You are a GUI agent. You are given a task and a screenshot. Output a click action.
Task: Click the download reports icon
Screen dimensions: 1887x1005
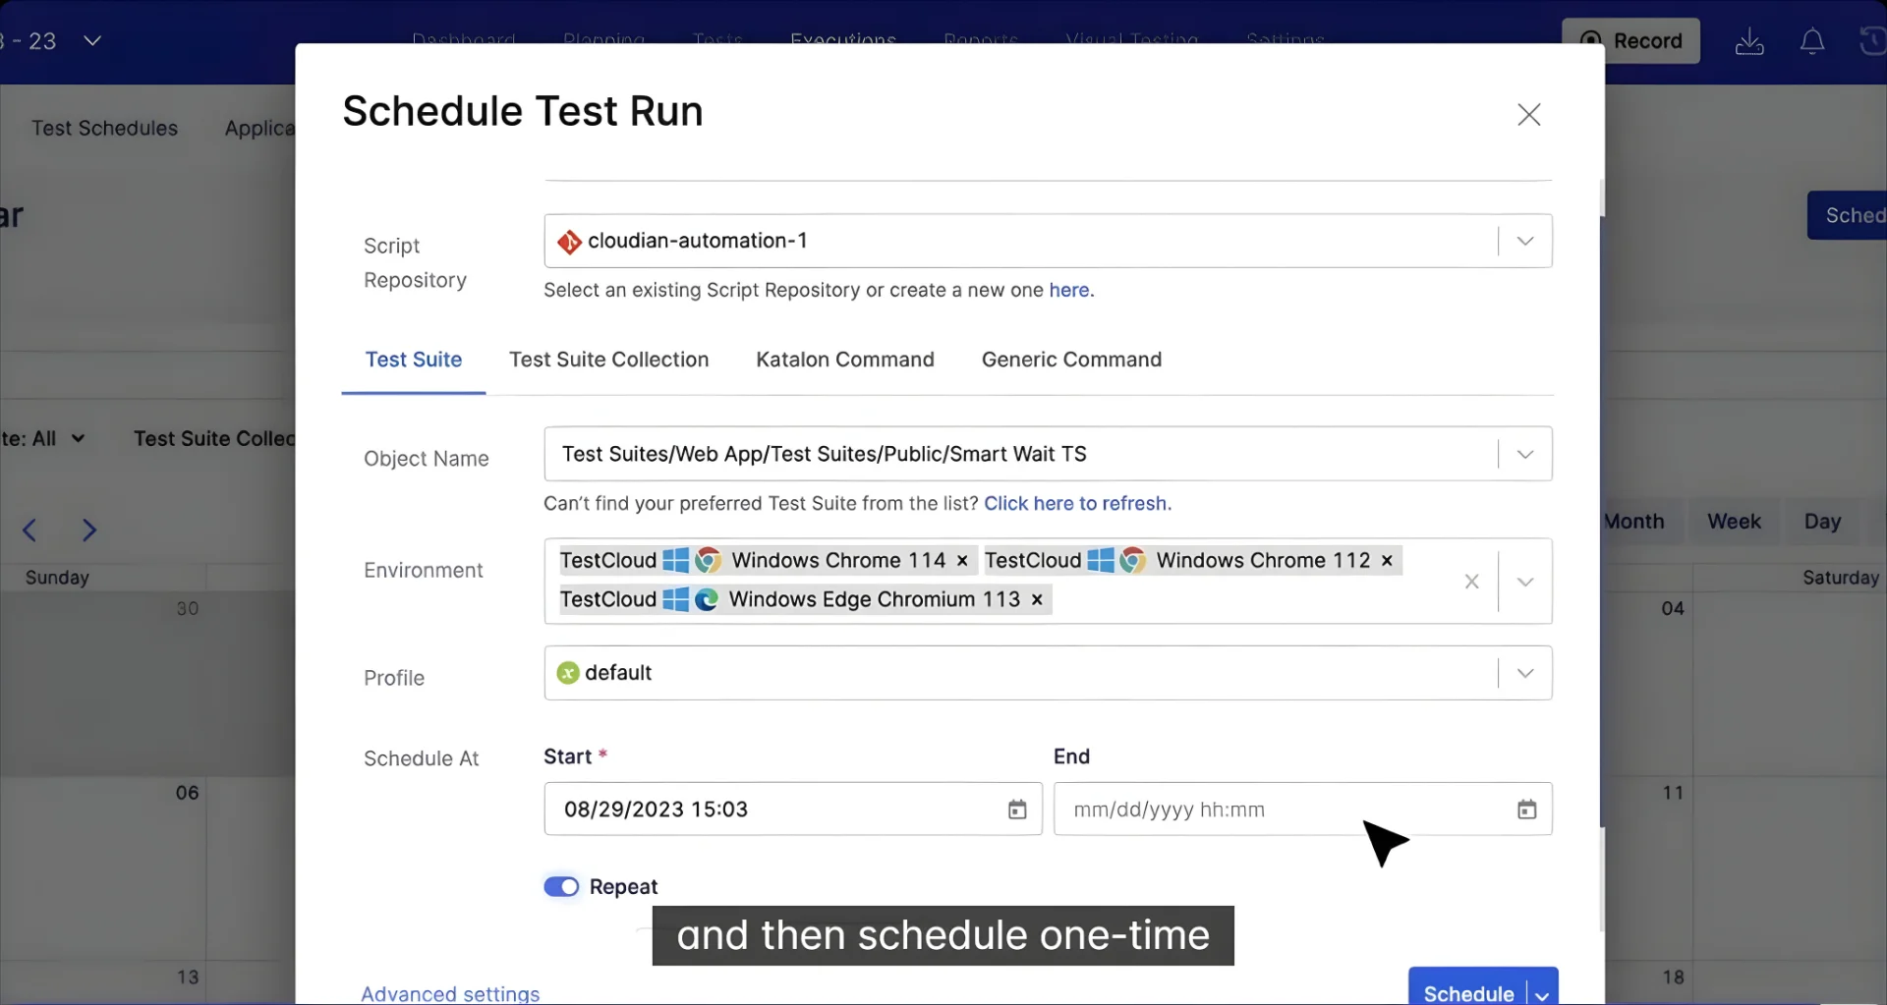pos(1749,41)
